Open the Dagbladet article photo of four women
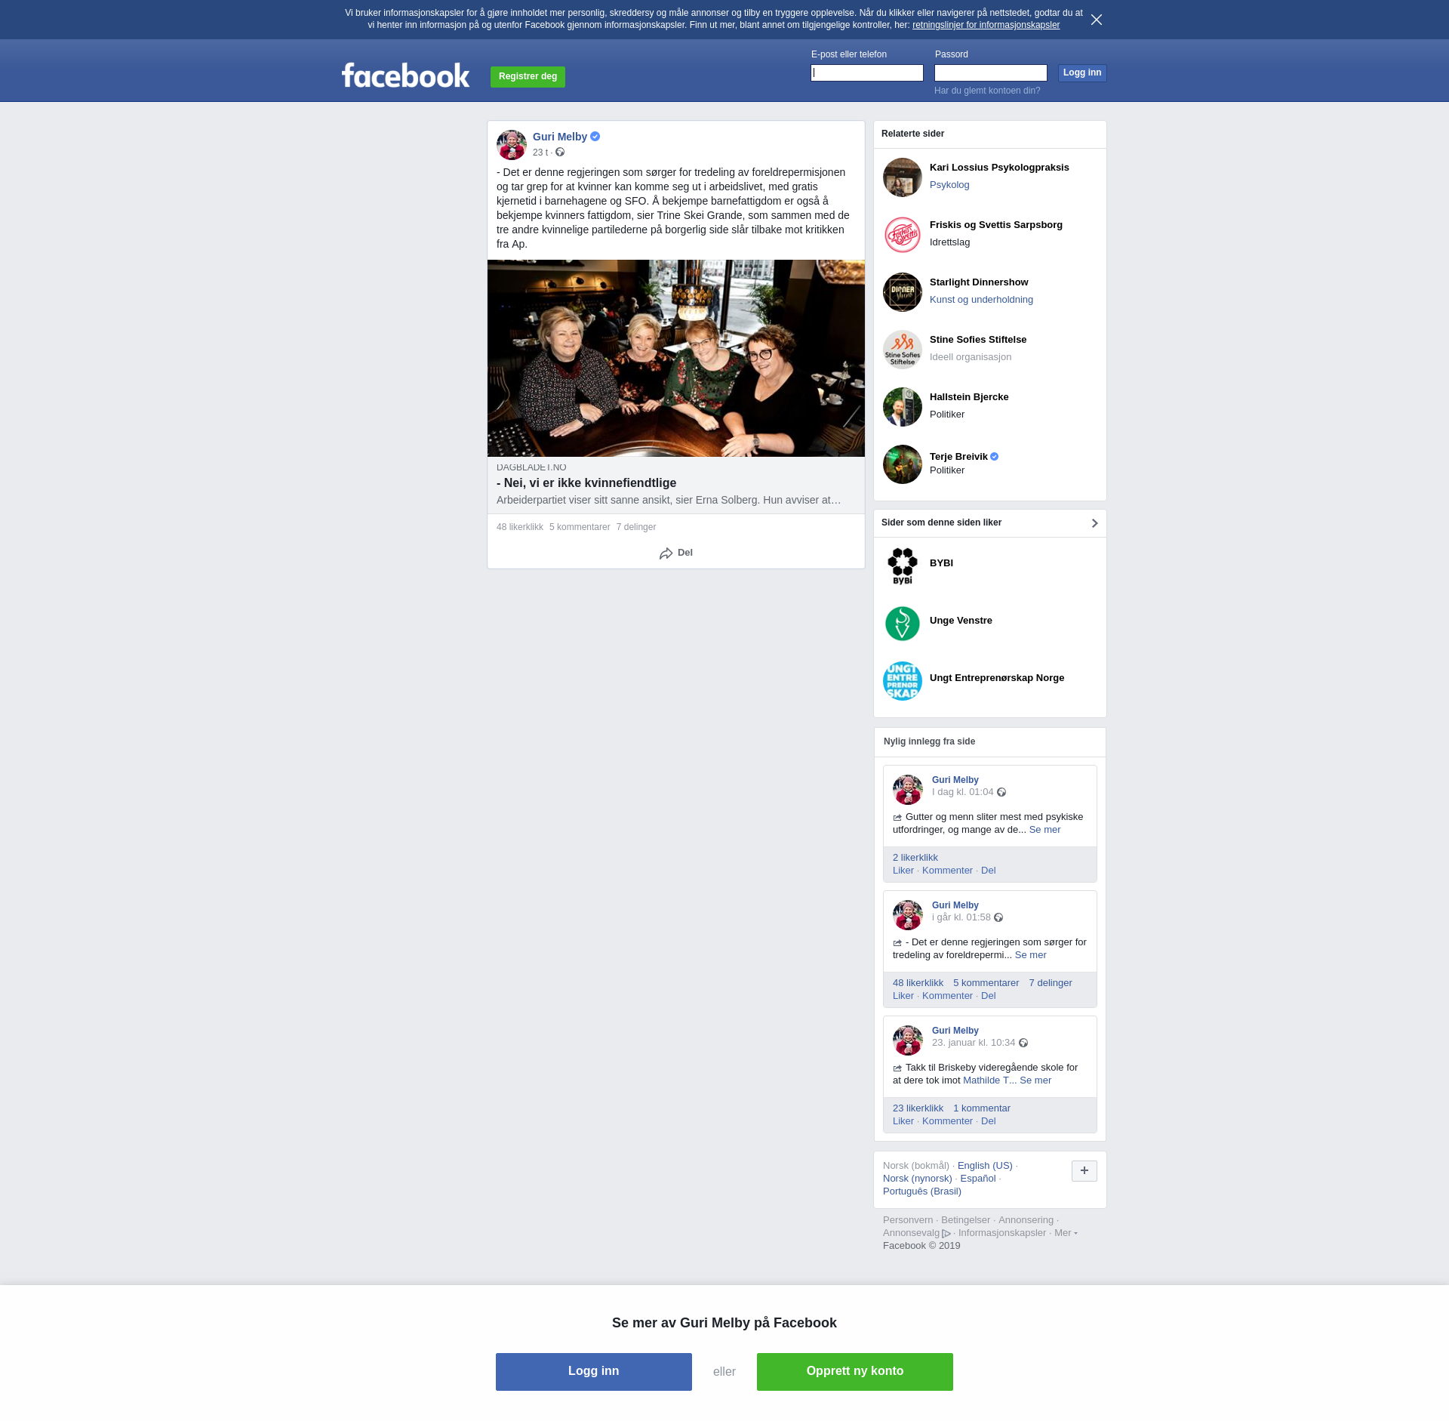This screenshot has height=1421, width=1449. tap(675, 359)
